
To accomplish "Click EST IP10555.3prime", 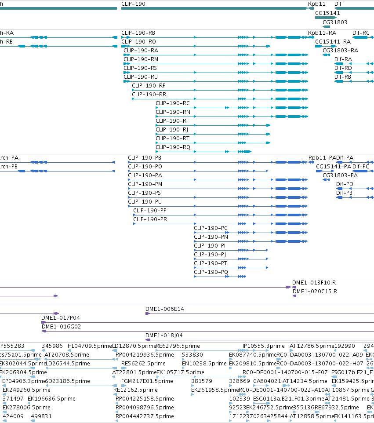I will click(x=263, y=346).
